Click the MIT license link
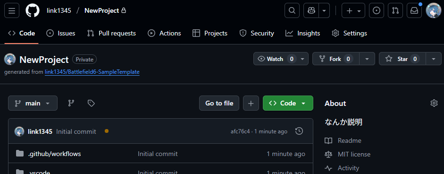 pos(354,154)
